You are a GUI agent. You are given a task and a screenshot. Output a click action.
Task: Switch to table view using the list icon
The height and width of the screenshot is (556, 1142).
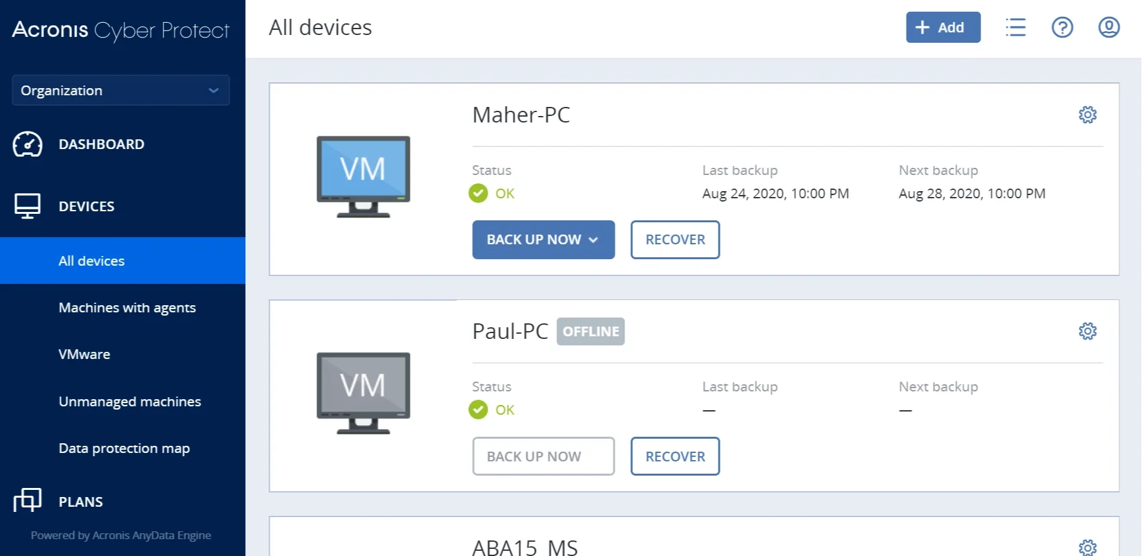(x=1016, y=27)
